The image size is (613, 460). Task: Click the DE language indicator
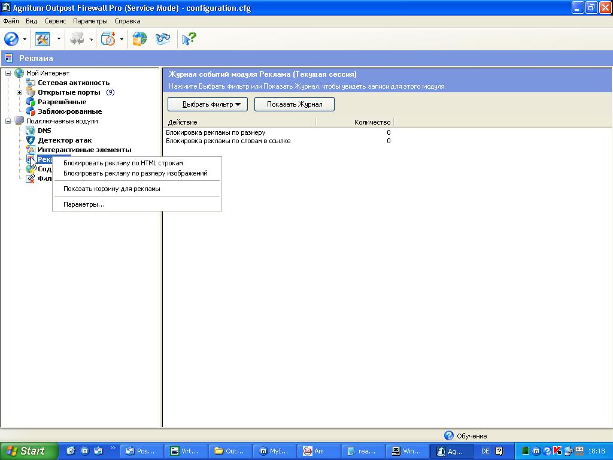tap(485, 451)
